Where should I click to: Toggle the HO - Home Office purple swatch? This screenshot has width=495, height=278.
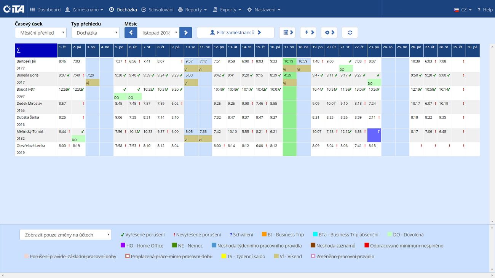(x=123, y=246)
